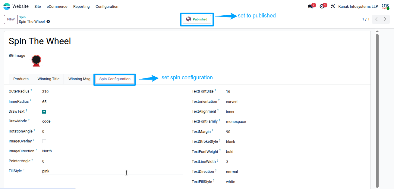Image resolution: width=394 pixels, height=189 pixels.
Task: Open the Spin breadcrumb link
Action: [22, 17]
